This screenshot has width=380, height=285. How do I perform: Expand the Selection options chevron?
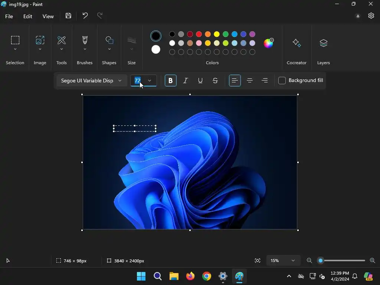pos(15,49)
